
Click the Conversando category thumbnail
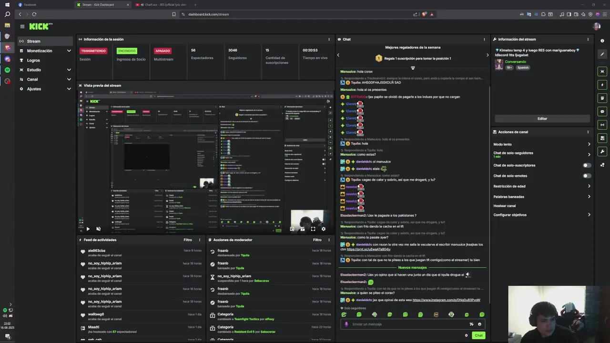pyautogui.click(x=499, y=65)
